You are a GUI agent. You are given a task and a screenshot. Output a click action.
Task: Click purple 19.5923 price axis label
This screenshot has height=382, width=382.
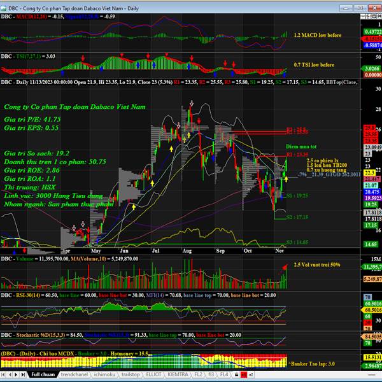click(x=373, y=198)
